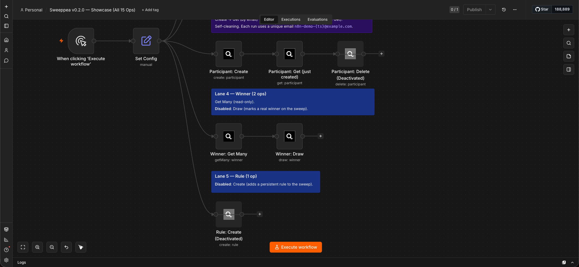The height and width of the screenshot is (267, 579).
Task: Click the GitHub Star button
Action: 542,9
